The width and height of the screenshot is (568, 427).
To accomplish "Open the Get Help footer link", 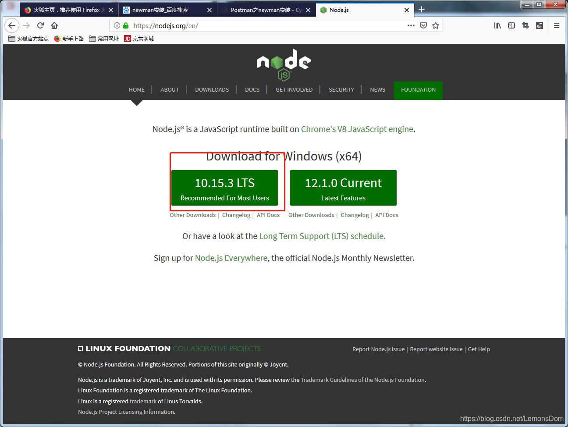I will [x=479, y=349].
